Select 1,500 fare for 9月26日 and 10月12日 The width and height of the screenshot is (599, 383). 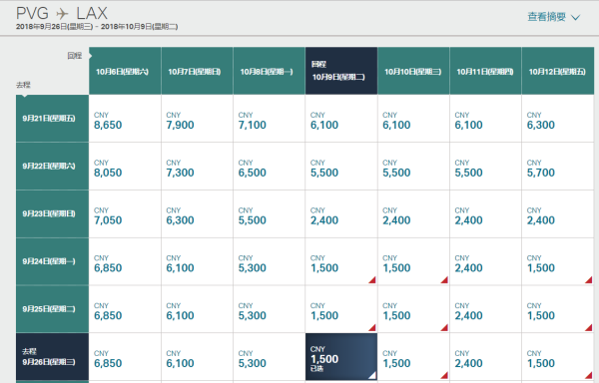coord(558,357)
